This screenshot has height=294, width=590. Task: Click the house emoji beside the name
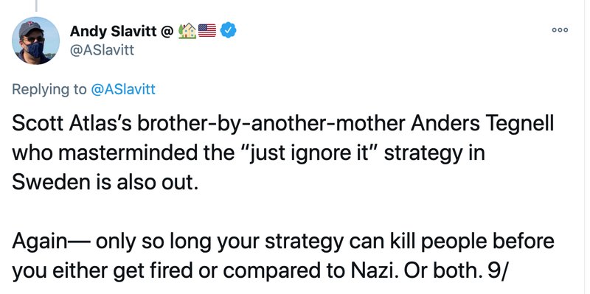coord(187,31)
